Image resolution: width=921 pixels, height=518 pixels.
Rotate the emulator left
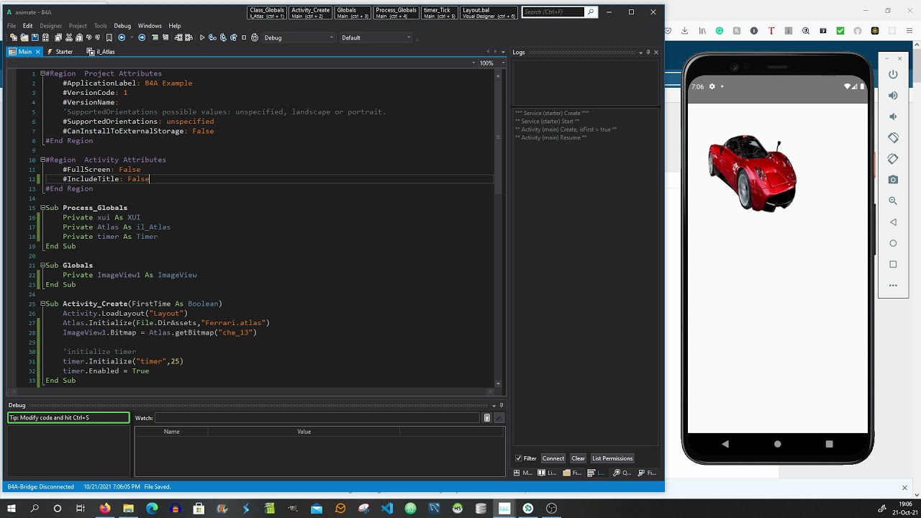(893, 137)
